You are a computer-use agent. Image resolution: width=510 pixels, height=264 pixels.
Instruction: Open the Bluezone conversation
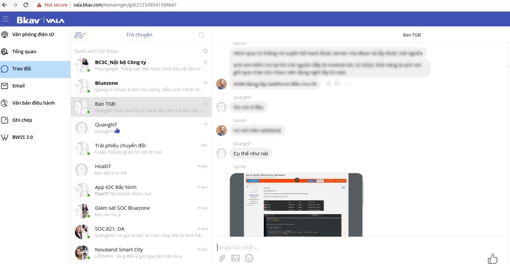[141, 86]
